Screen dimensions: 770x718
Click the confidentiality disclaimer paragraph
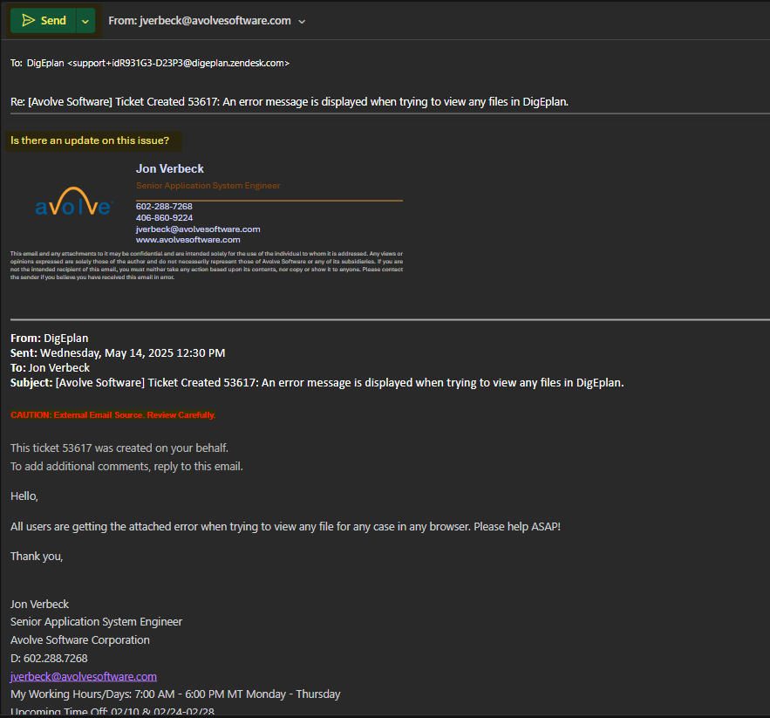coord(207,265)
